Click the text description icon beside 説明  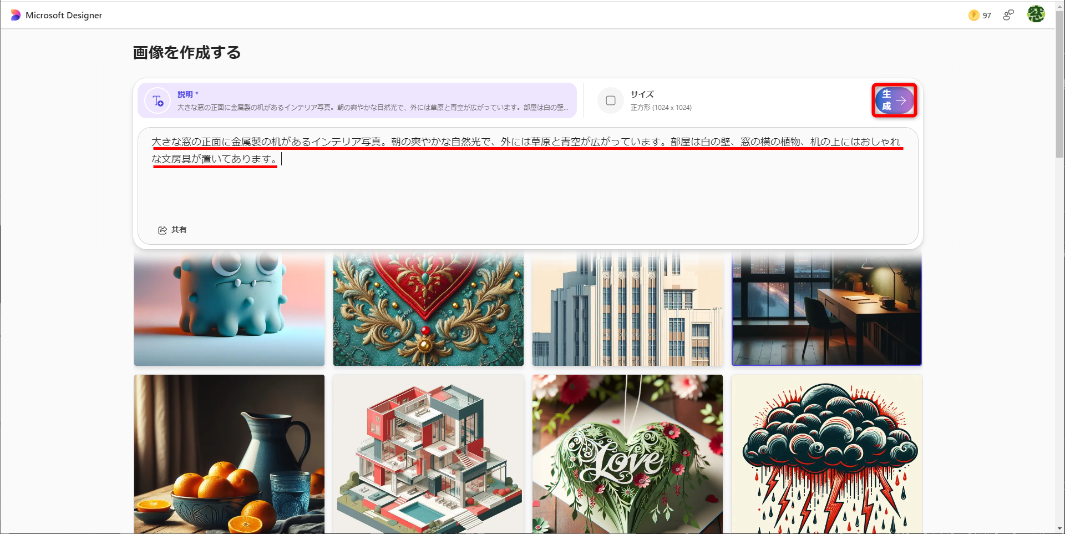[158, 101]
